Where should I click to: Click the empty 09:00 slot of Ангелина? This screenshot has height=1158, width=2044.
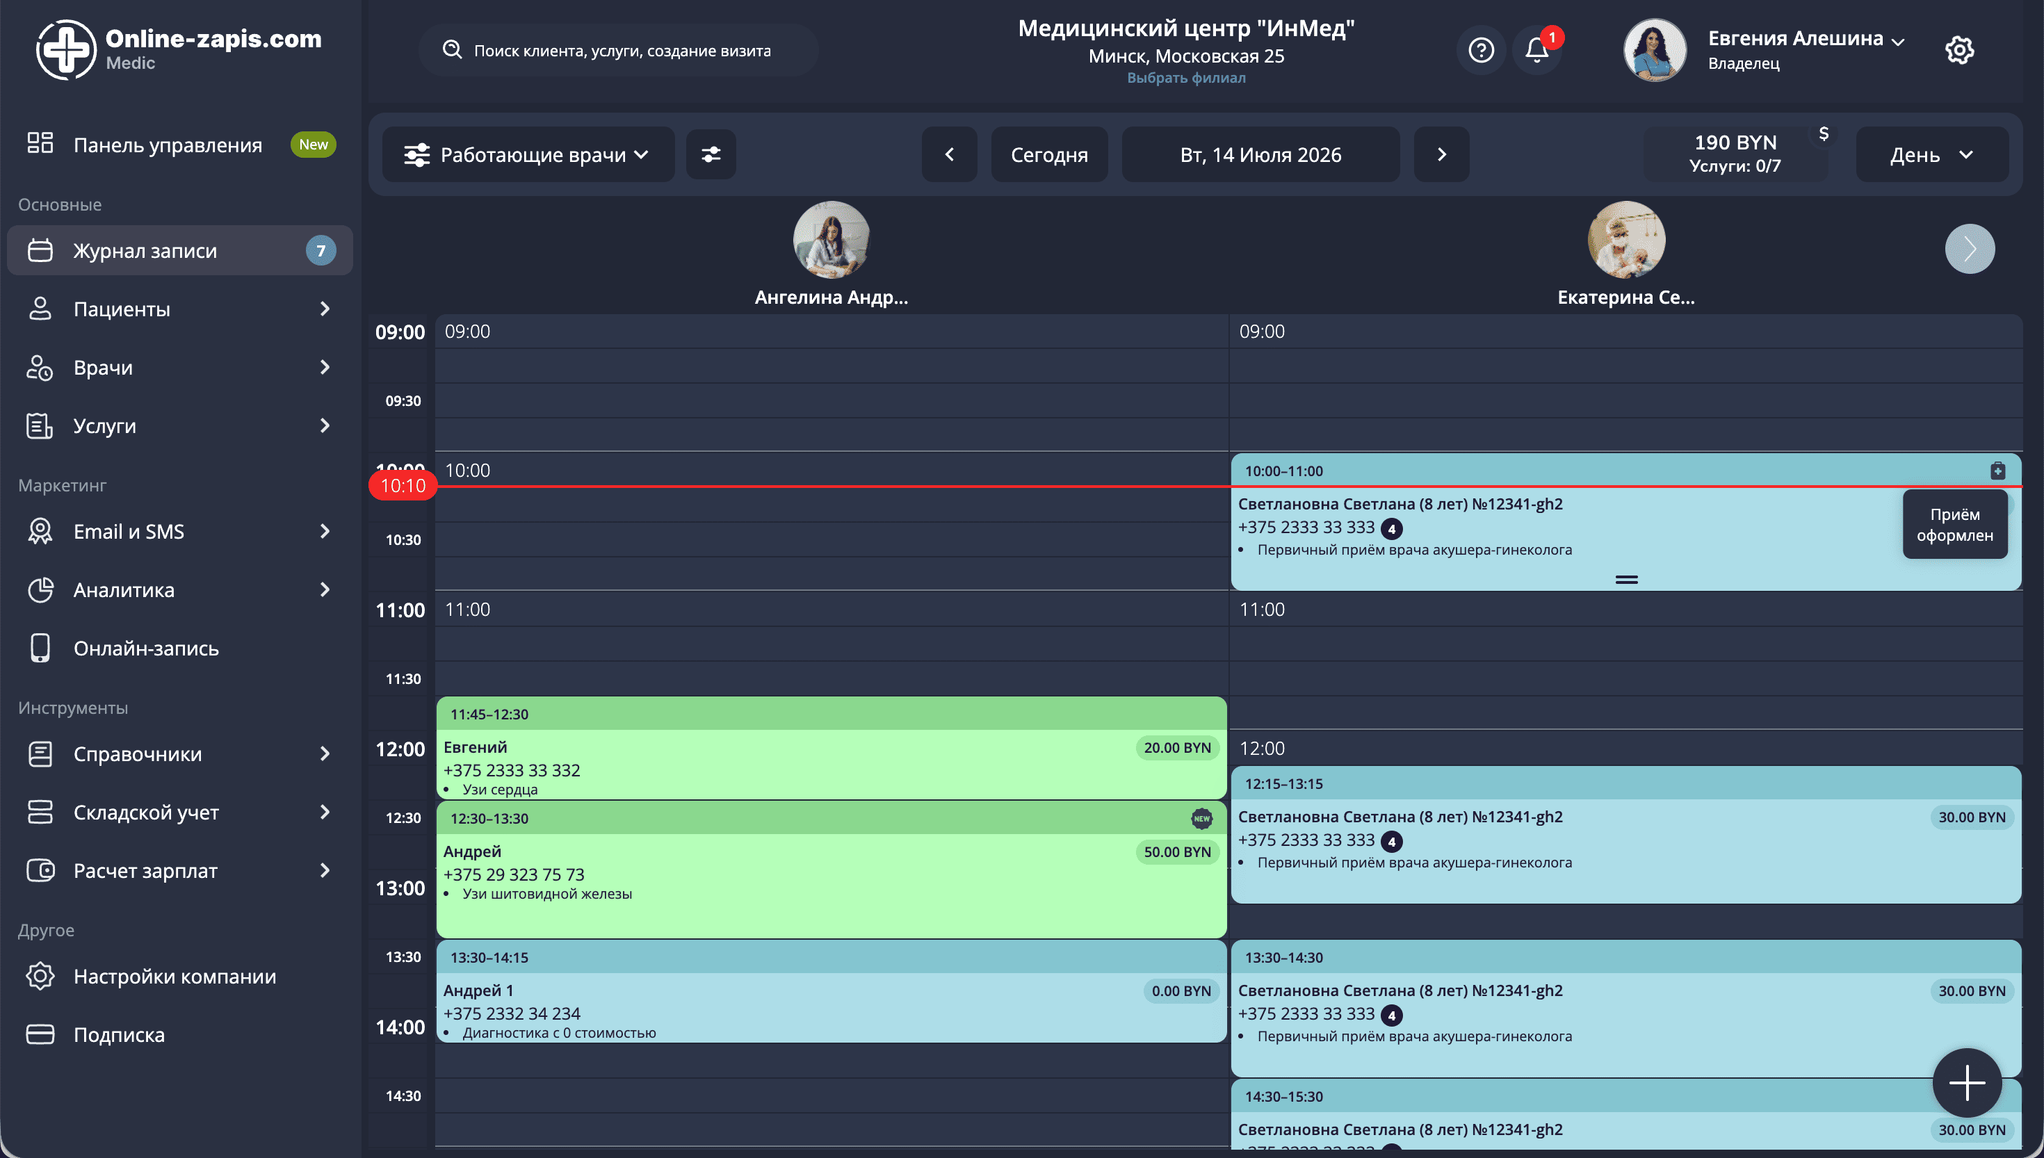point(831,332)
